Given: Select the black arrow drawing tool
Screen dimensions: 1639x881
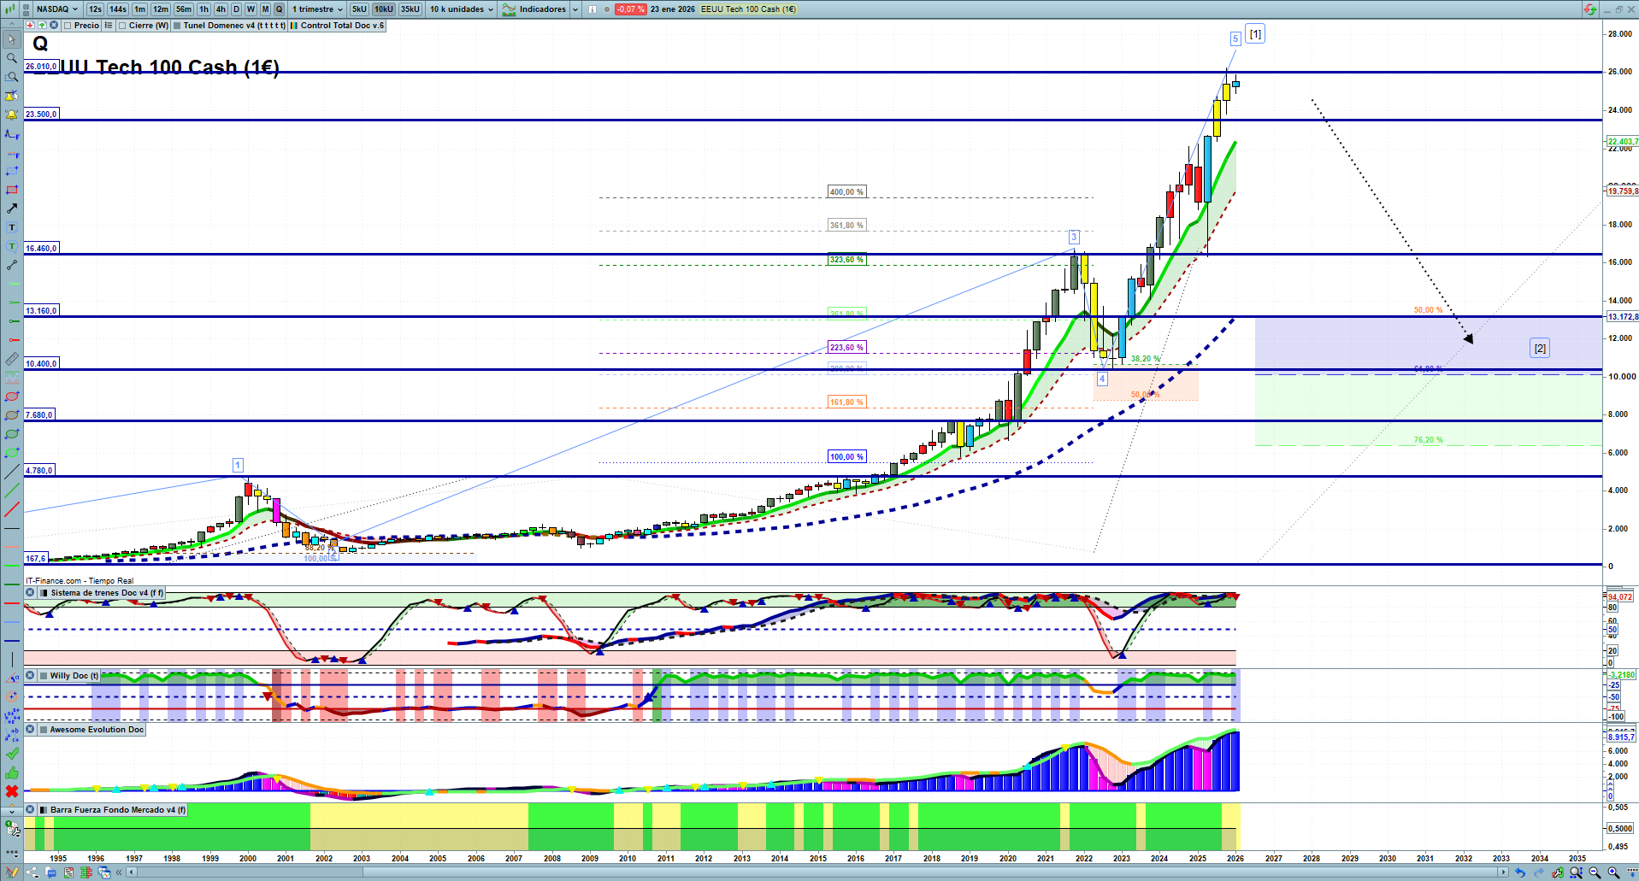Looking at the screenshot, I should click(12, 209).
